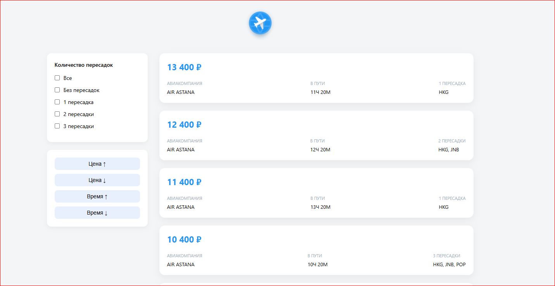Click the airplane globe logo icon

[x=260, y=23]
